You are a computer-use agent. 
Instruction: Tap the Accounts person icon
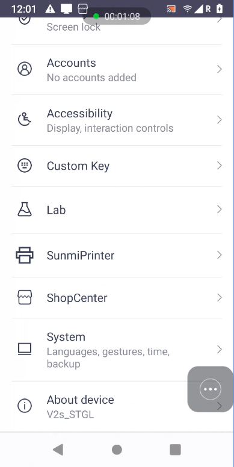click(x=25, y=69)
